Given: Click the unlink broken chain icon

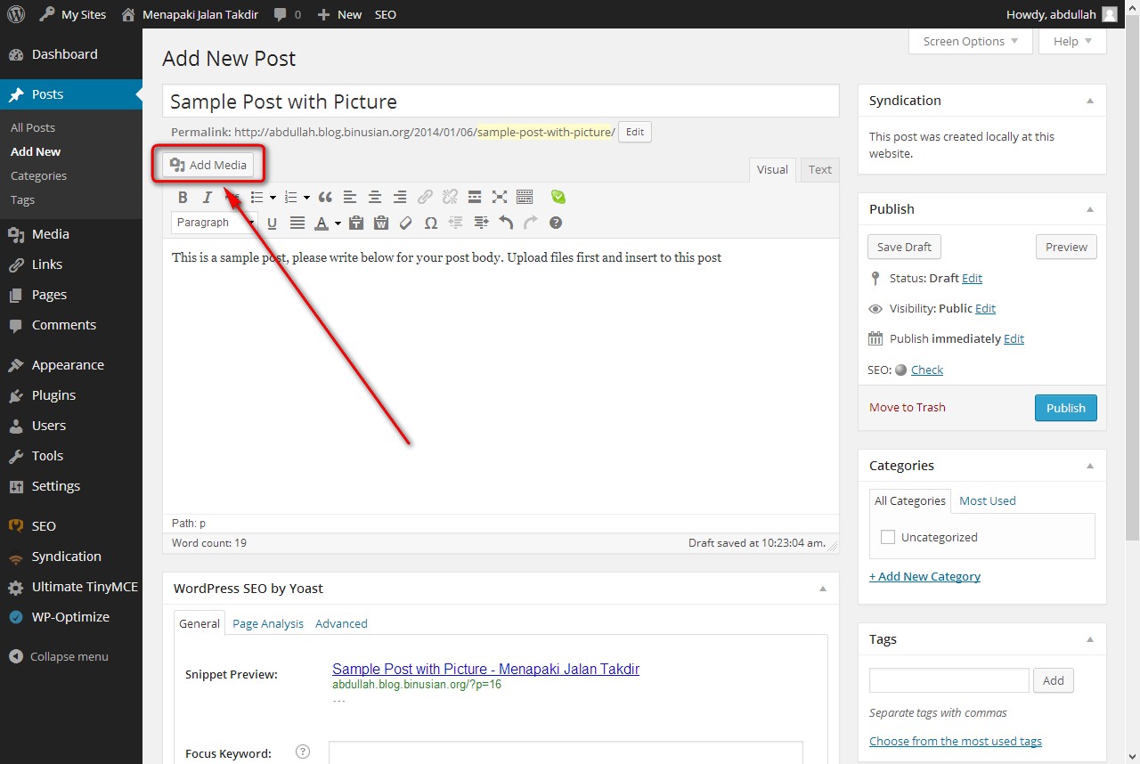Looking at the screenshot, I should click(450, 197).
